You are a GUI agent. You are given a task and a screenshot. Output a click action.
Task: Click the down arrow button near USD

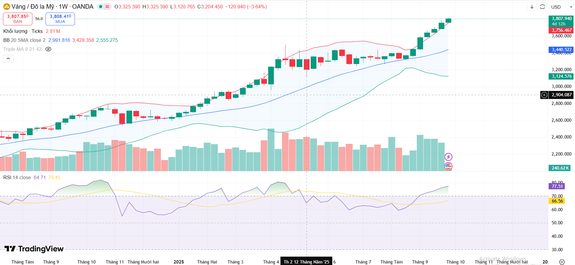(532, 7)
